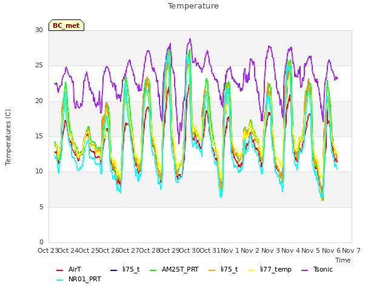Click the 30 y-axis tick label
This screenshot has width=388, height=291.
click(x=39, y=30)
